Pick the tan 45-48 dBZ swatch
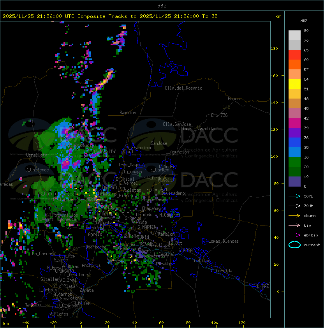 tap(294, 103)
